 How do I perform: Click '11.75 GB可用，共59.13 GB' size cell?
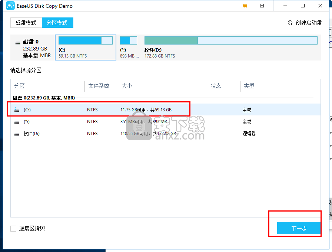(146, 110)
